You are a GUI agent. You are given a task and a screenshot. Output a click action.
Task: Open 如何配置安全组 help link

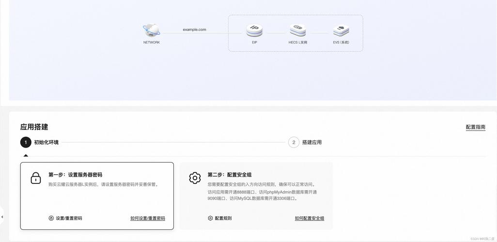[310, 218]
